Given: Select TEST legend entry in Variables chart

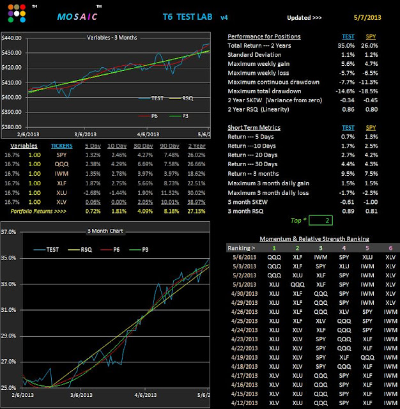Looking at the screenshot, I should pos(151,98).
